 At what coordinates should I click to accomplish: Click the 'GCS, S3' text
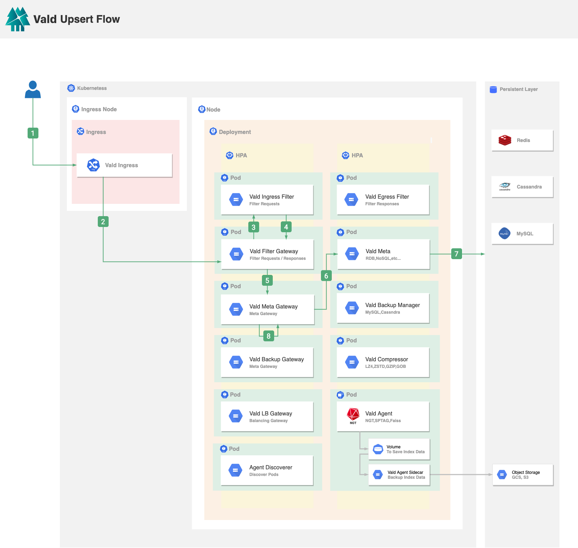tap(520, 477)
